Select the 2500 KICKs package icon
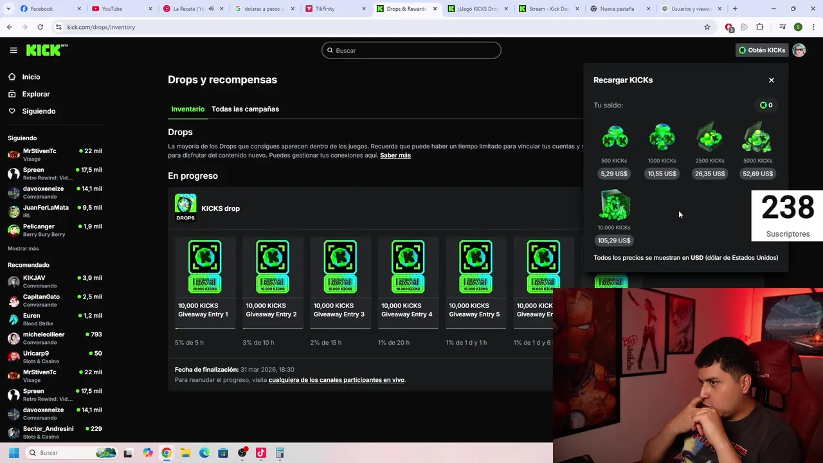The height and width of the screenshot is (463, 823). coord(710,138)
